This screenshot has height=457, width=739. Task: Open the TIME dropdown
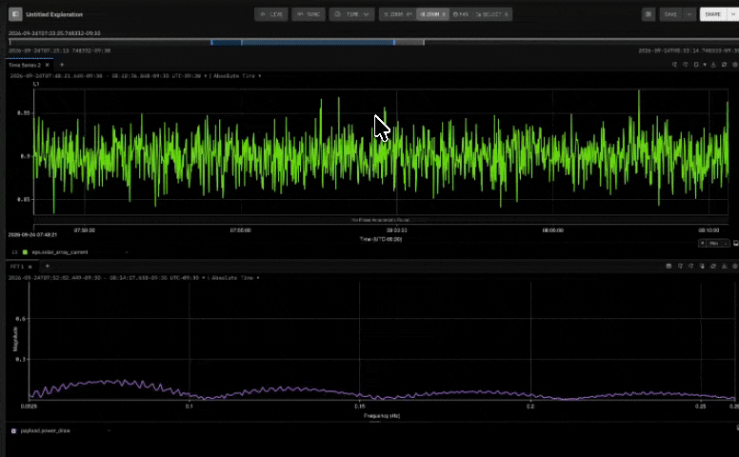[x=351, y=14]
